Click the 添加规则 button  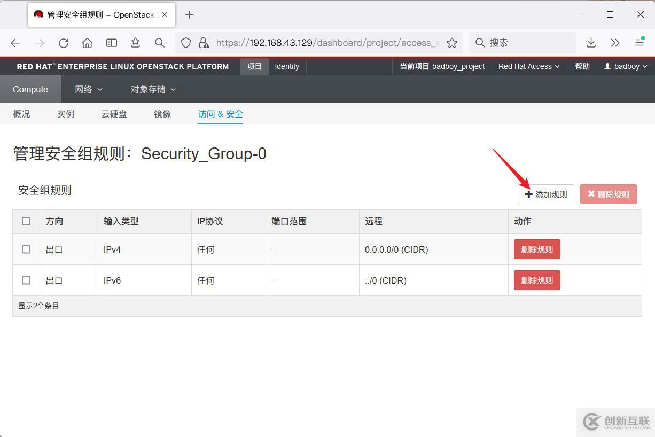pyautogui.click(x=546, y=194)
